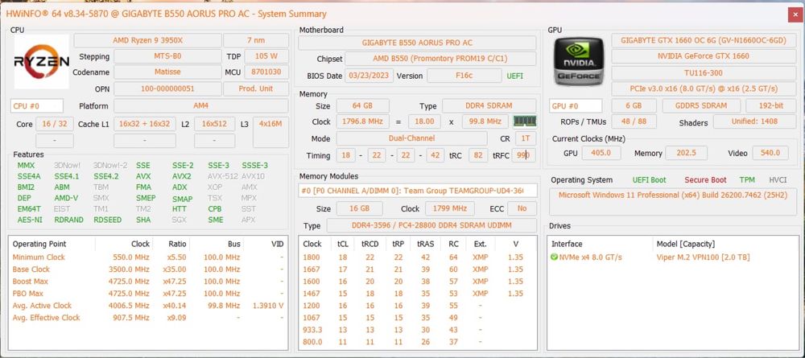Open the GPU #0 selector dropdown
The height and width of the screenshot is (358, 805).
(x=576, y=106)
